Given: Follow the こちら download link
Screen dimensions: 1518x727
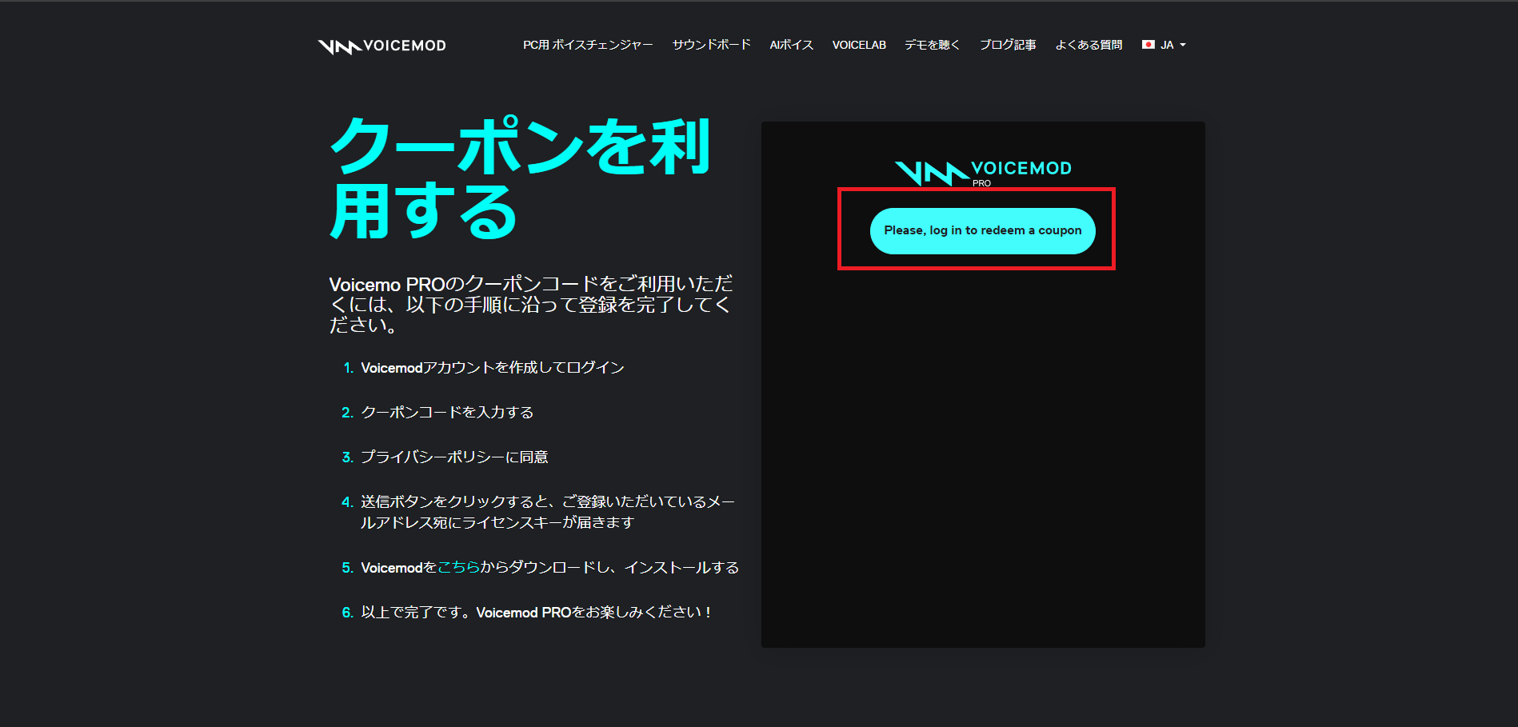Looking at the screenshot, I should pyautogui.click(x=459, y=567).
